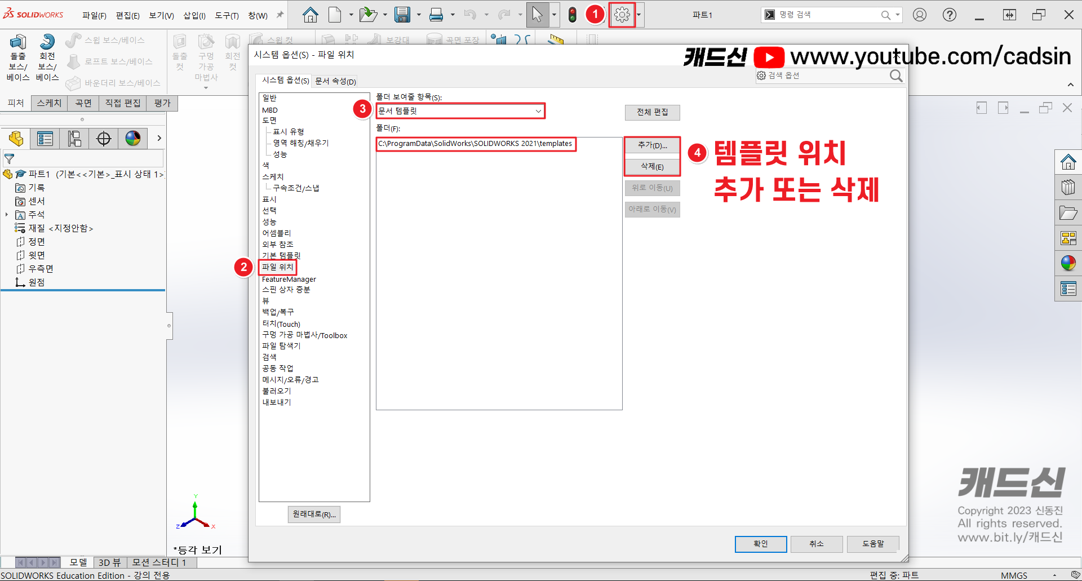Open a file with the Open folder icon
The width and height of the screenshot is (1082, 581).
pos(368,15)
